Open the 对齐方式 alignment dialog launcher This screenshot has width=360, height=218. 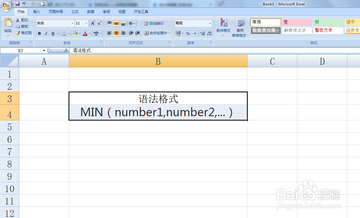click(170, 42)
